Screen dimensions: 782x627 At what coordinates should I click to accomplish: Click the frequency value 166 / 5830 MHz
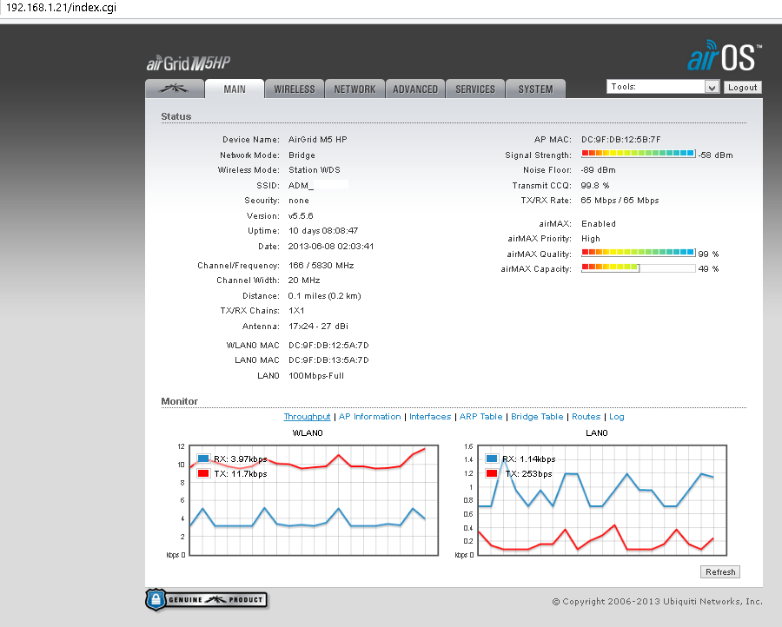321,265
